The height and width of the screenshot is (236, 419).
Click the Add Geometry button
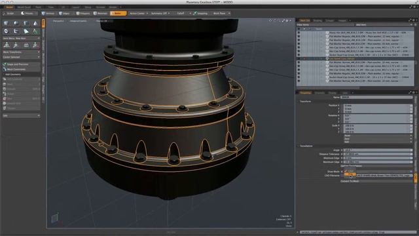click(x=22, y=74)
